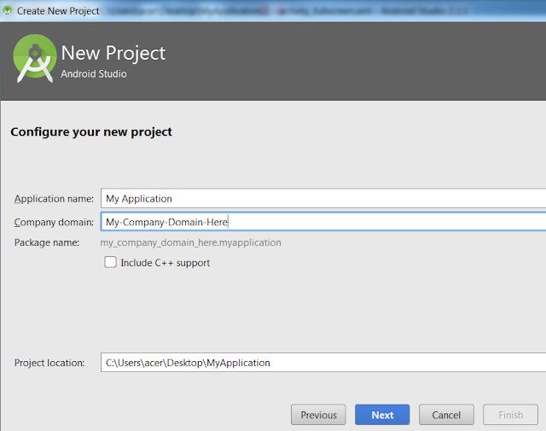
Task: Click into the Company domain field
Action: [x=323, y=222]
